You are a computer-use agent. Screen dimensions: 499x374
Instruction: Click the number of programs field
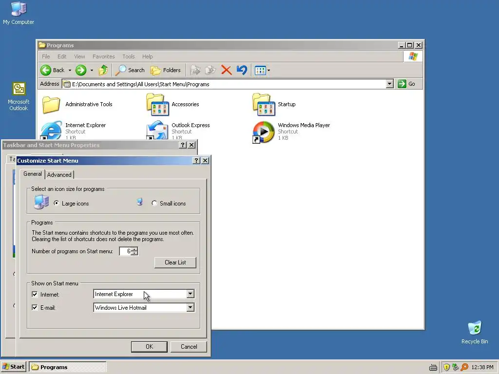tap(125, 251)
